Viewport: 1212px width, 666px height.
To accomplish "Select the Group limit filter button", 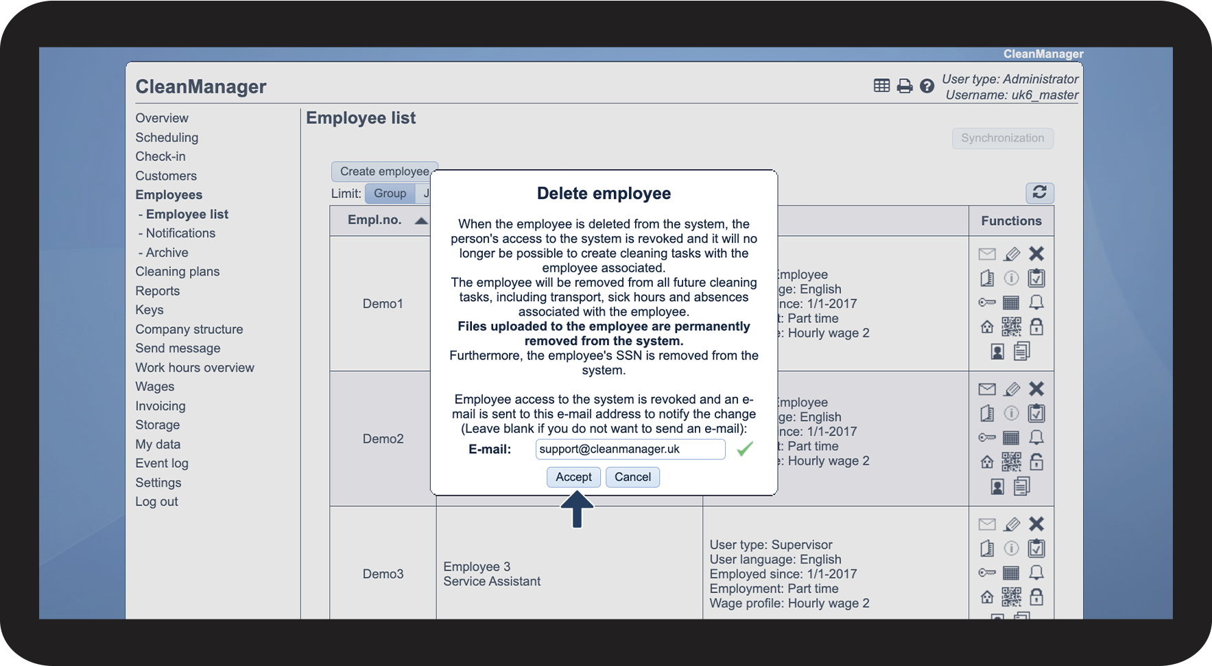I will click(x=390, y=193).
